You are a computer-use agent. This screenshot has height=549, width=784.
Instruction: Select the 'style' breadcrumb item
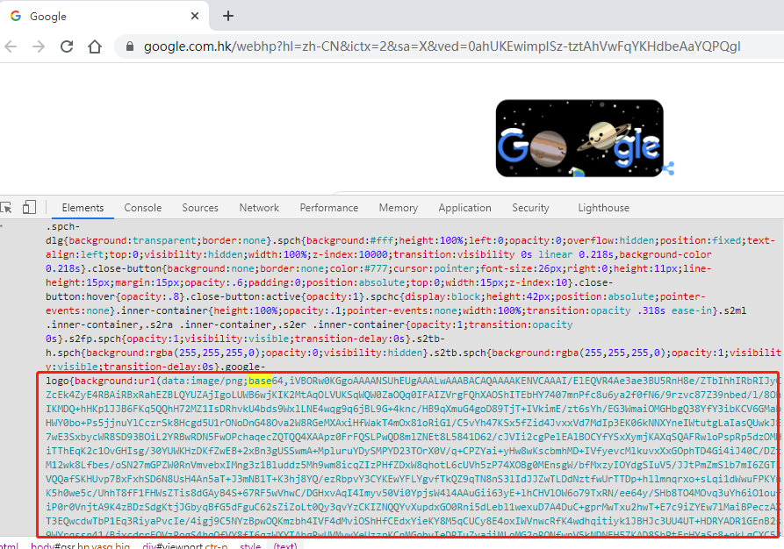point(250,545)
